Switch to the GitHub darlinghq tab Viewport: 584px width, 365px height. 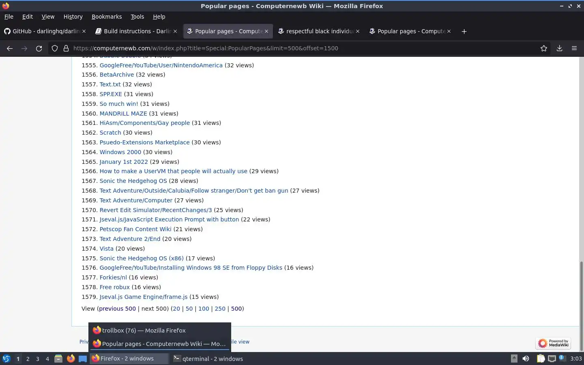pyautogui.click(x=45, y=31)
